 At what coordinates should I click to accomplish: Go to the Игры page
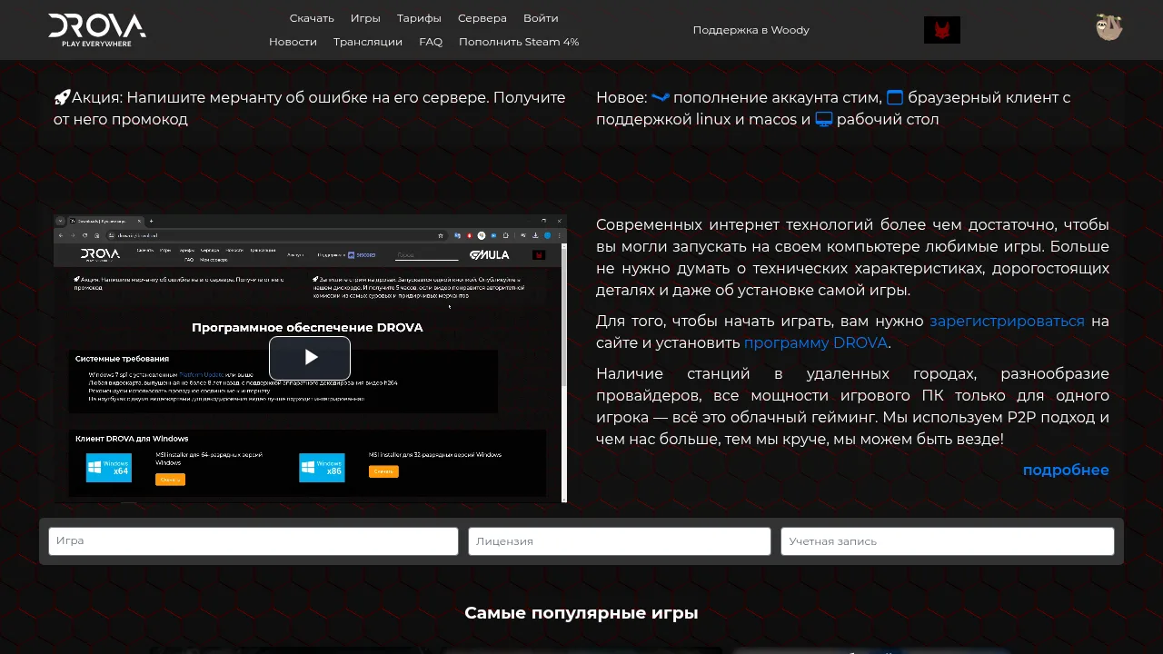[365, 18]
